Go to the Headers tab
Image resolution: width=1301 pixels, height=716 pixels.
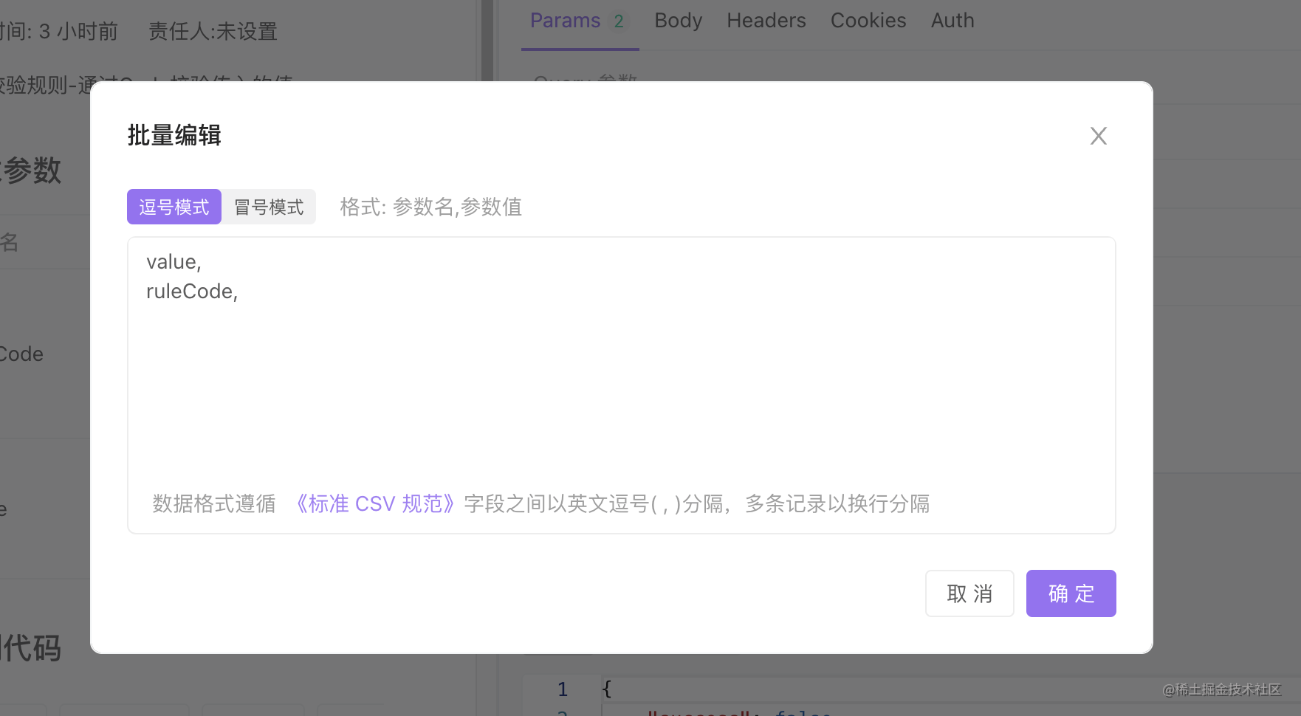766,21
